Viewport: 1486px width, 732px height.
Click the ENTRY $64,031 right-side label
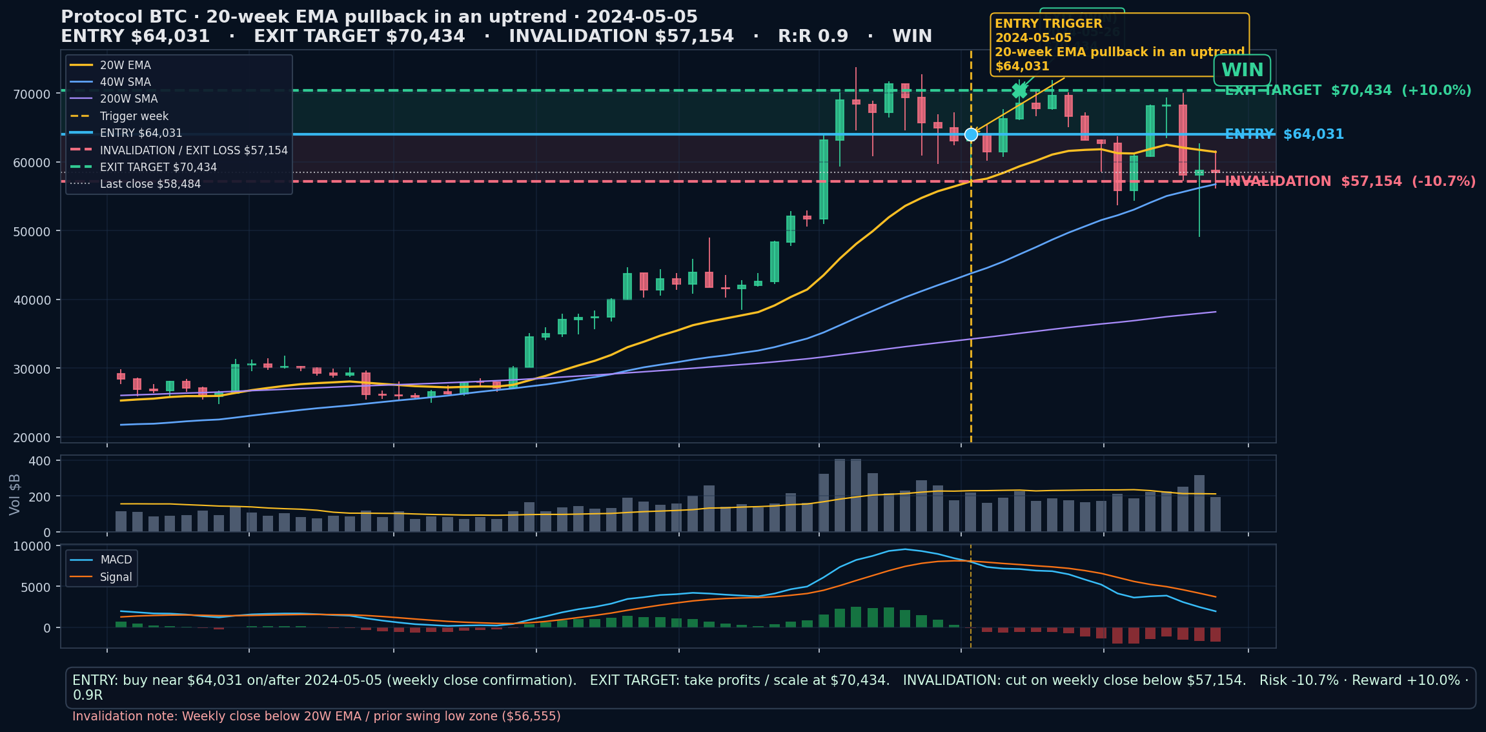click(x=1284, y=134)
